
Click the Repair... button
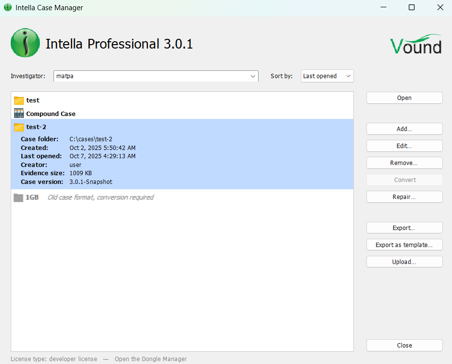(404, 197)
